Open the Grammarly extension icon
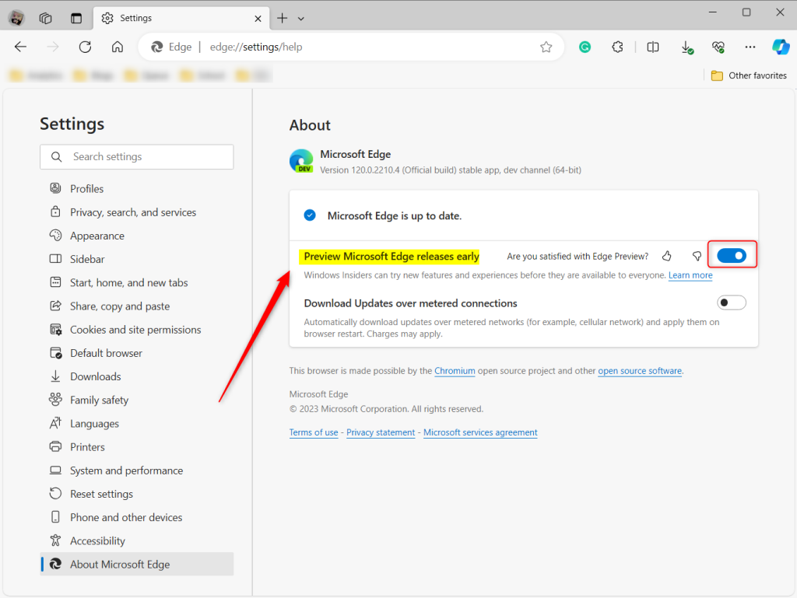The width and height of the screenshot is (797, 598). (x=585, y=47)
